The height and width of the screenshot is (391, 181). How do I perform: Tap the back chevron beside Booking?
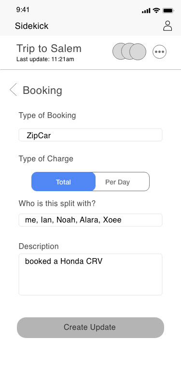(x=13, y=90)
